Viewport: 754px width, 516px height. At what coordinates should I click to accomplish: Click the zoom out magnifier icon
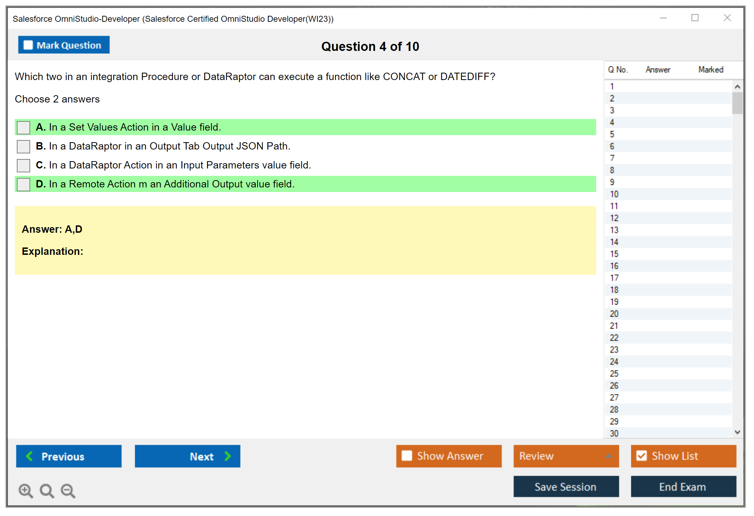point(68,490)
